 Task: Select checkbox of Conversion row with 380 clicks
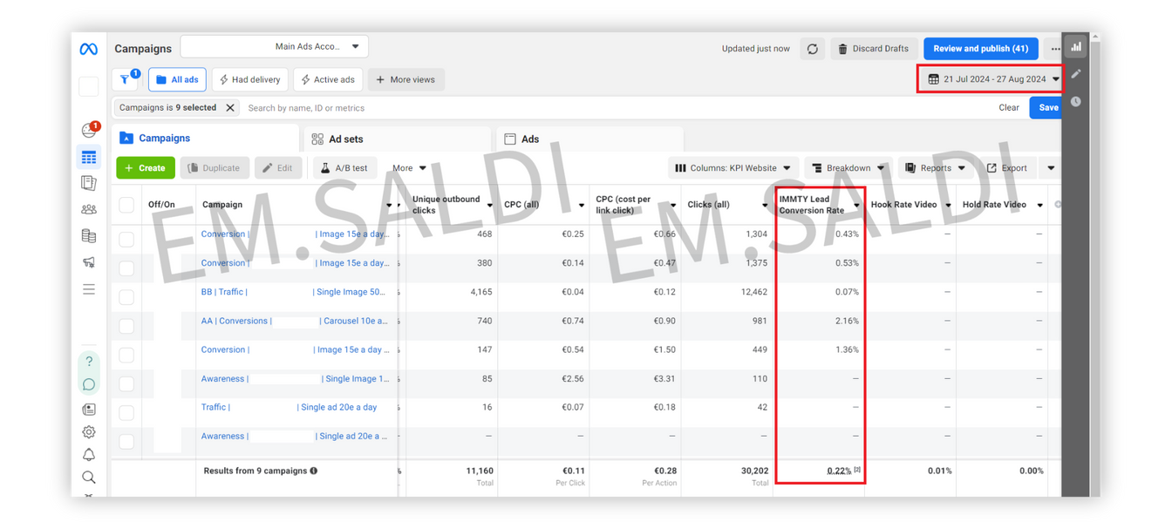(x=126, y=268)
